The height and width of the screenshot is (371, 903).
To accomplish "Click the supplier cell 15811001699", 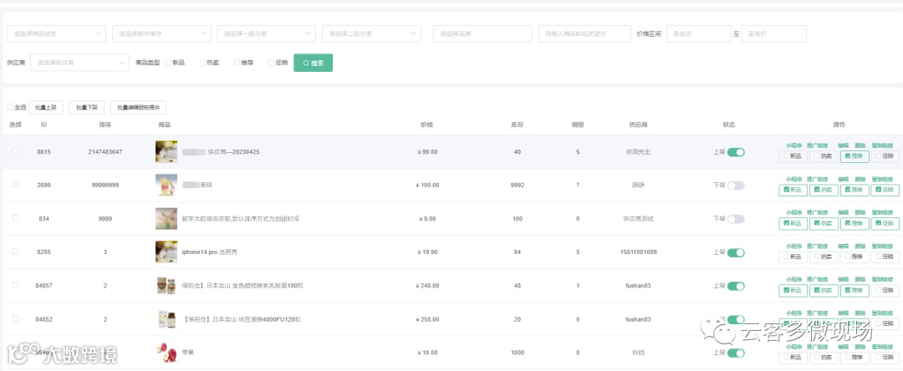I will tap(638, 252).
